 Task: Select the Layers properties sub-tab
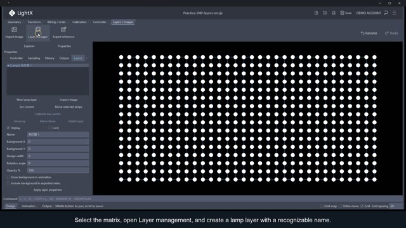[x=78, y=58]
